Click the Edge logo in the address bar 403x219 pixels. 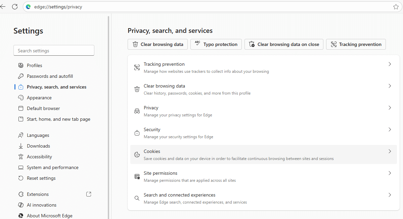click(x=28, y=6)
